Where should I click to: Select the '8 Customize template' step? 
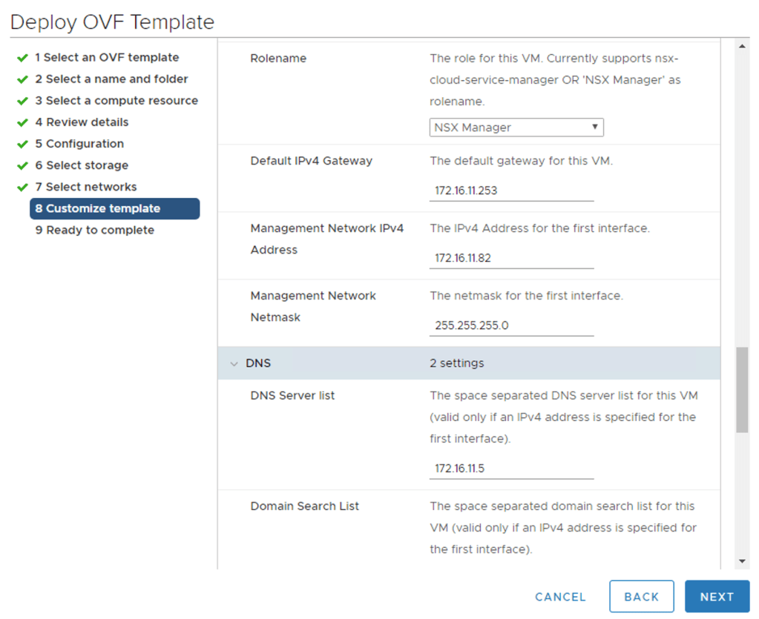tap(114, 208)
